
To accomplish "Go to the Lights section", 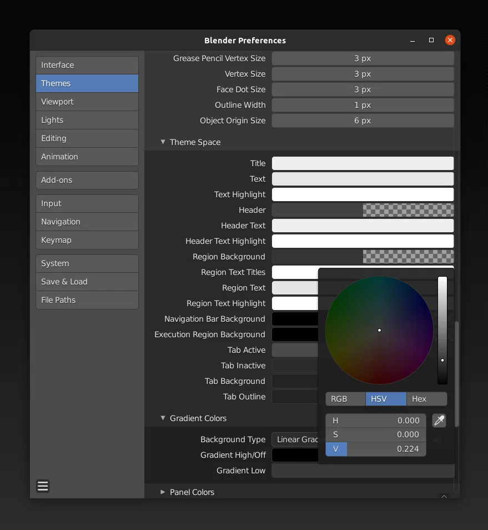I will [87, 120].
